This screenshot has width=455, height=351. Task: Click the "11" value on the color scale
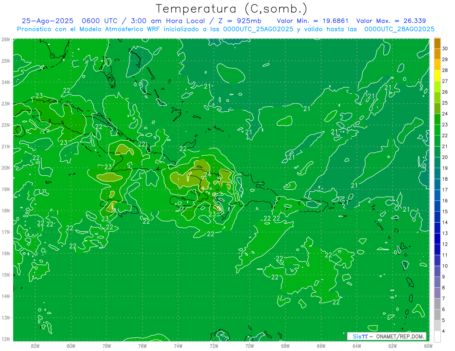445,255
